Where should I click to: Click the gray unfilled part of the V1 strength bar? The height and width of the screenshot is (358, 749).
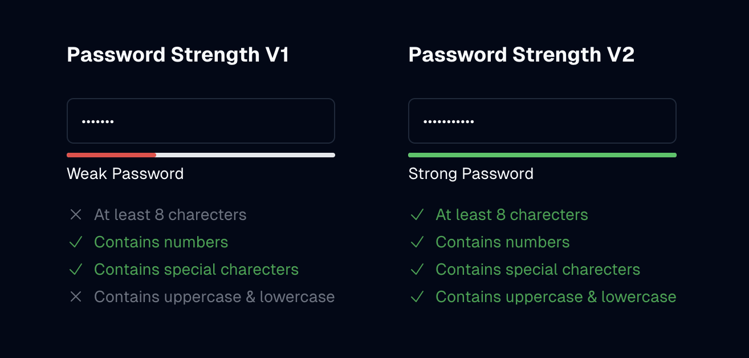246,155
